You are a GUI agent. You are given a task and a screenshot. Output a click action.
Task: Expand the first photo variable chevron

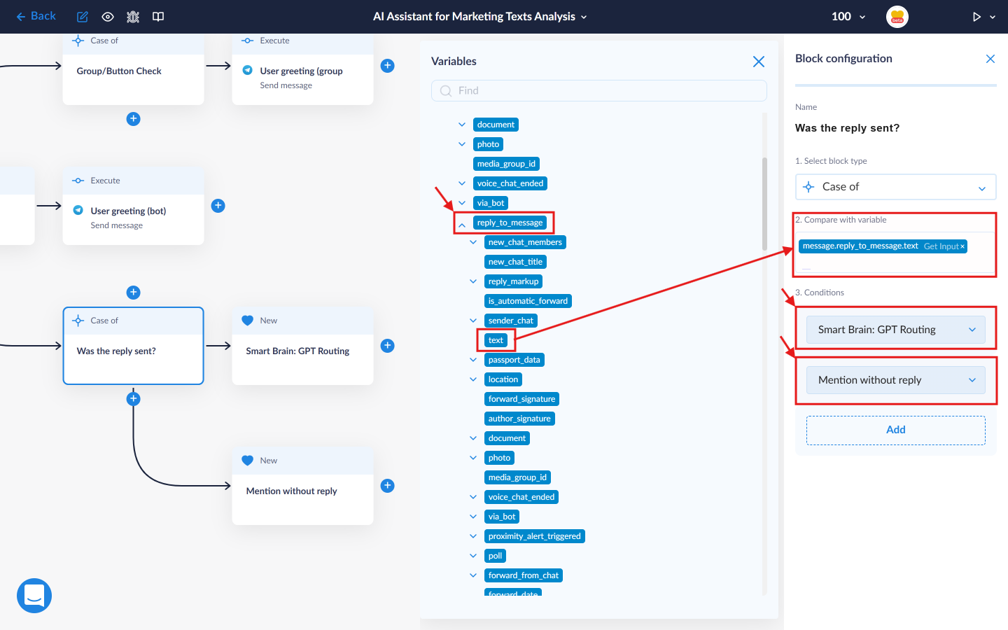(462, 144)
